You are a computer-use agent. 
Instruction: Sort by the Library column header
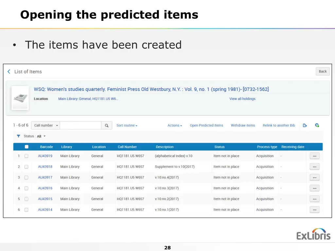[67, 147]
